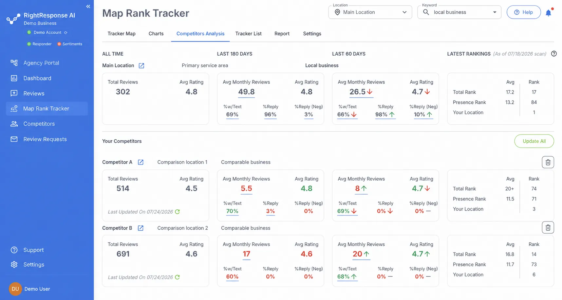The width and height of the screenshot is (562, 300).
Task: Click Latest Rankings help question icon
Action: coord(554,54)
